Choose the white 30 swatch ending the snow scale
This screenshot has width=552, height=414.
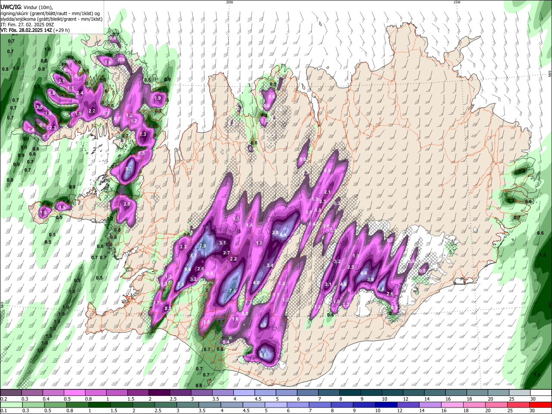click(541, 393)
